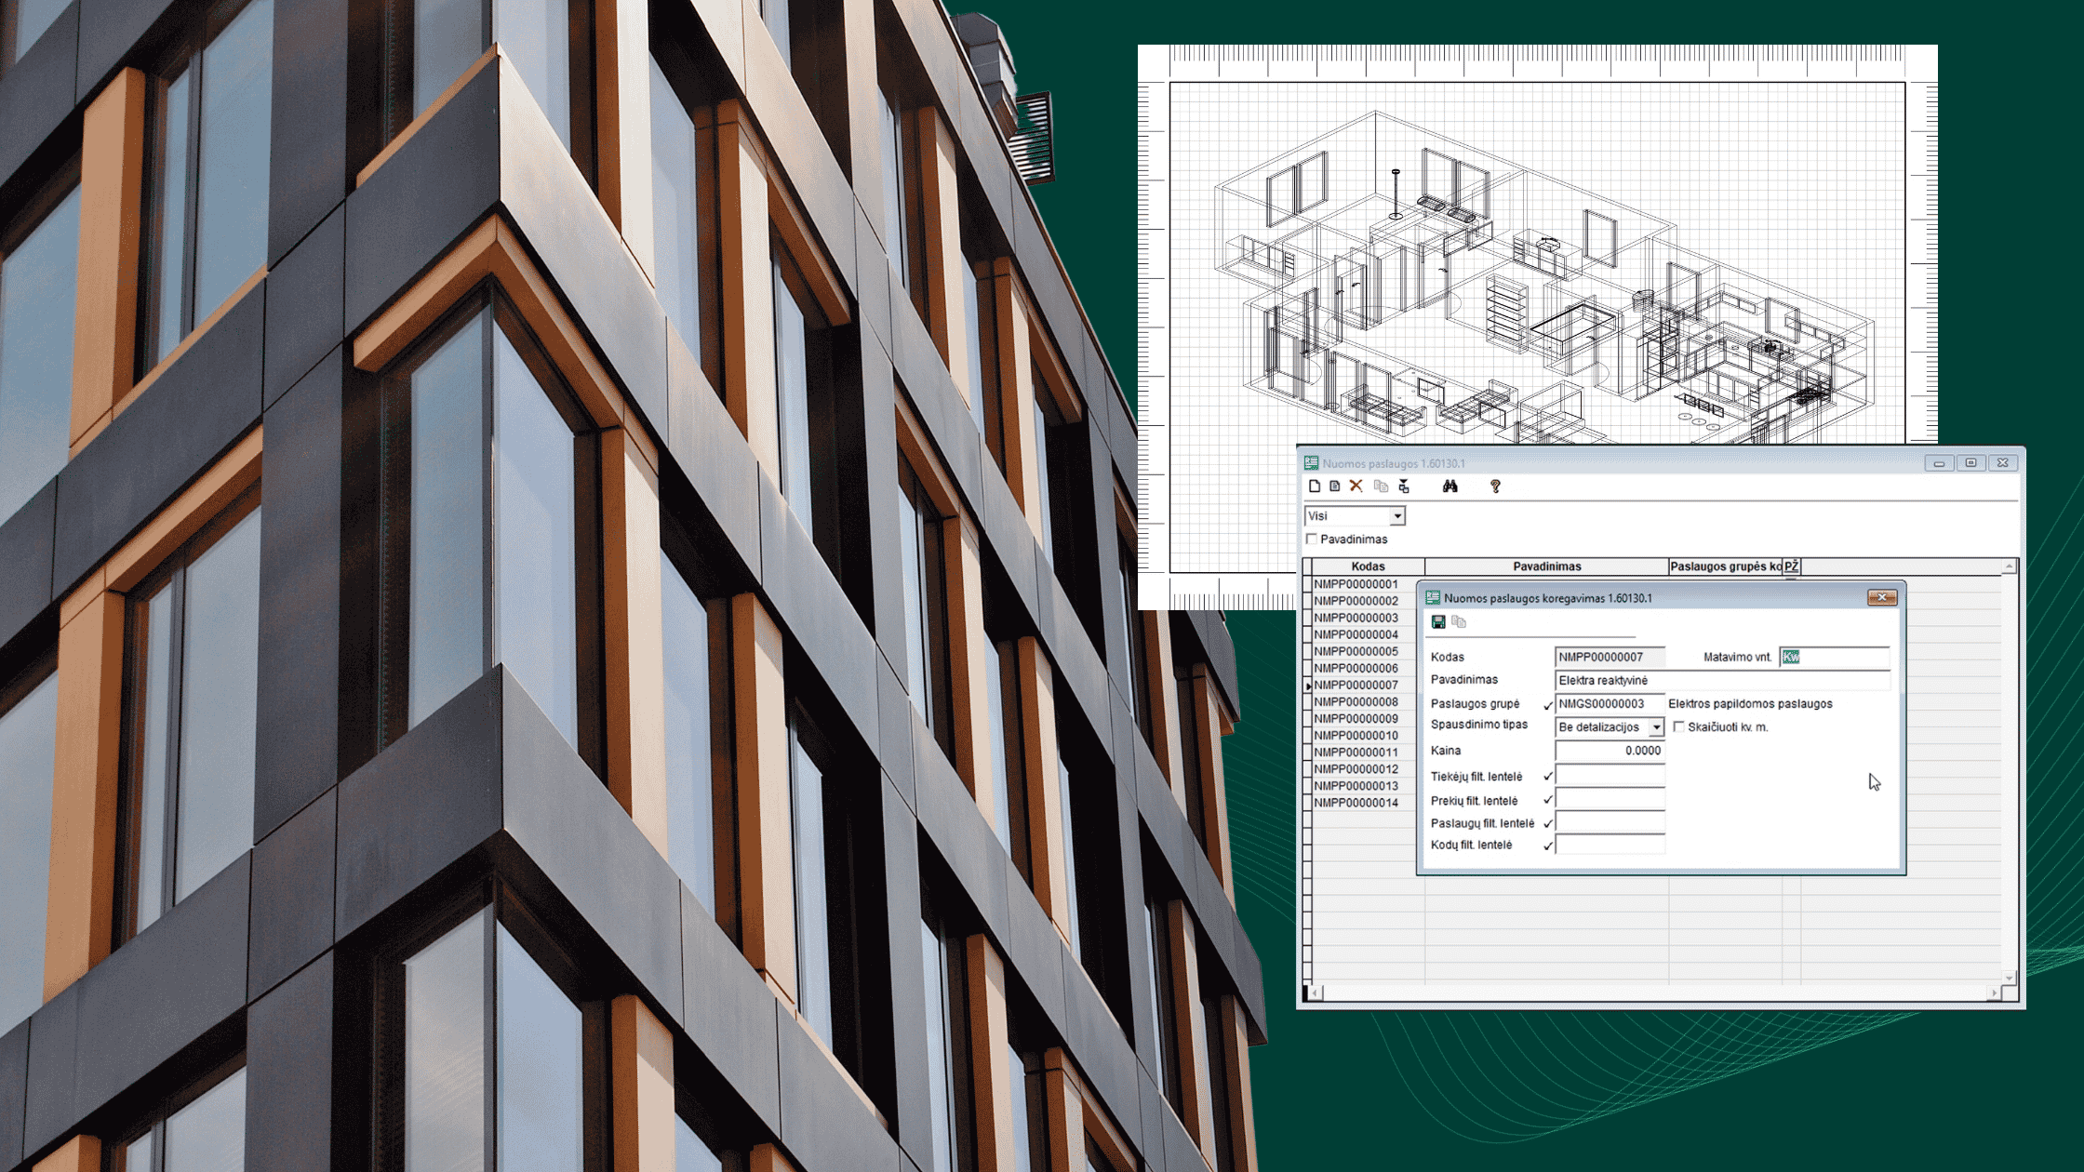The image size is (2084, 1172).
Task: Click the horizontal scrollbar right arrow
Action: (x=1993, y=993)
